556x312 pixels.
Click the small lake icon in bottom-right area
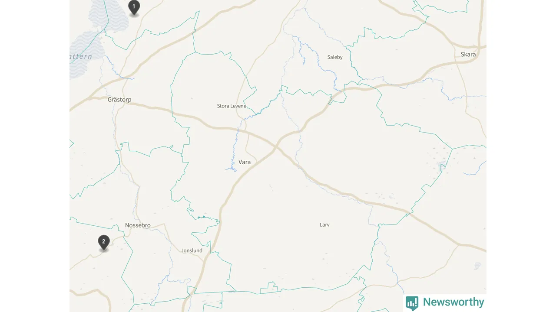pos(478,265)
